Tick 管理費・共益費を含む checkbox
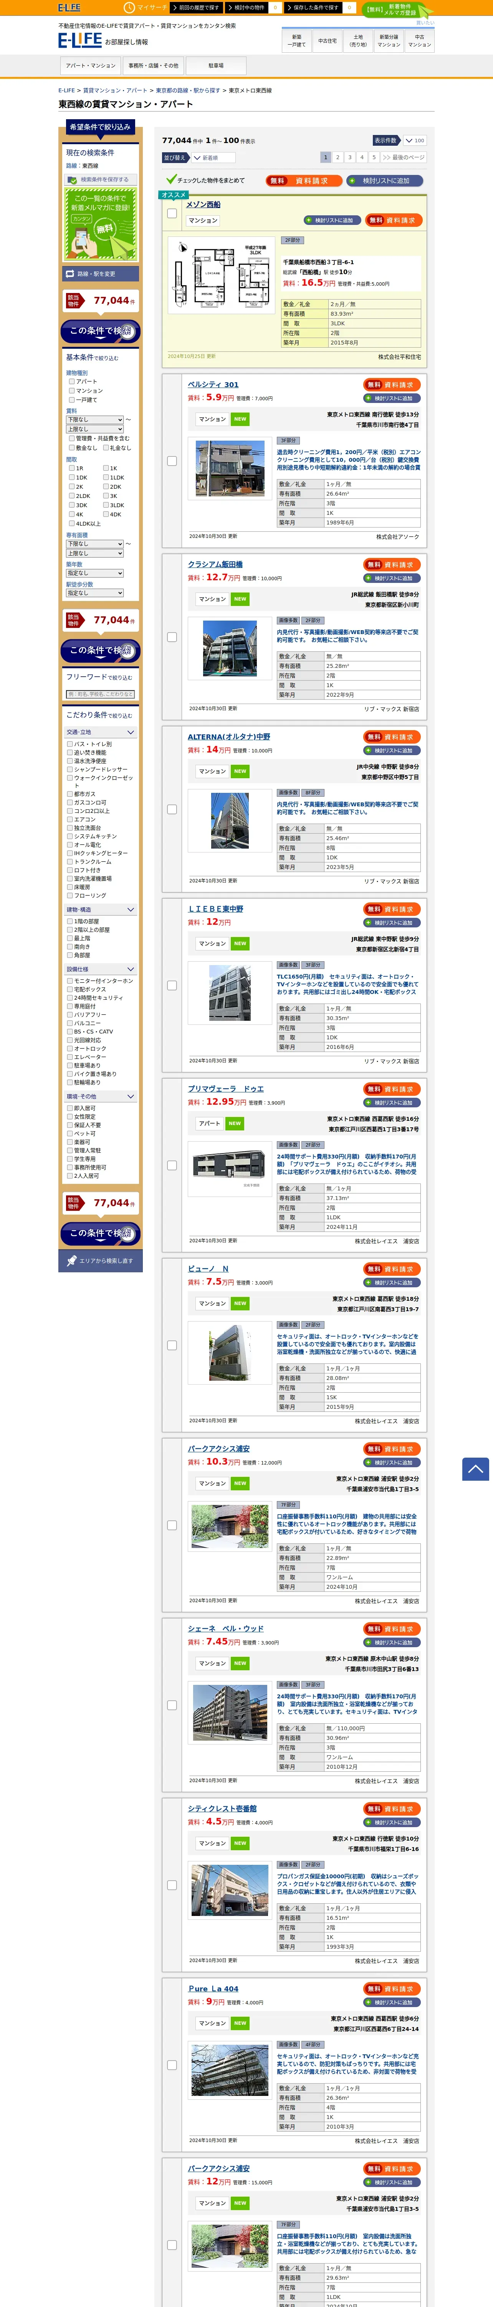Screen dimensions: 493x2307 point(71,439)
